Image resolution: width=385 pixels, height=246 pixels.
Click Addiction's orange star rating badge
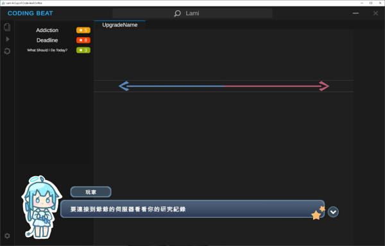tap(83, 30)
